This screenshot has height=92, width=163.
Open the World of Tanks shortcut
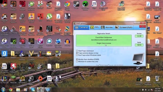click(x=22, y=18)
